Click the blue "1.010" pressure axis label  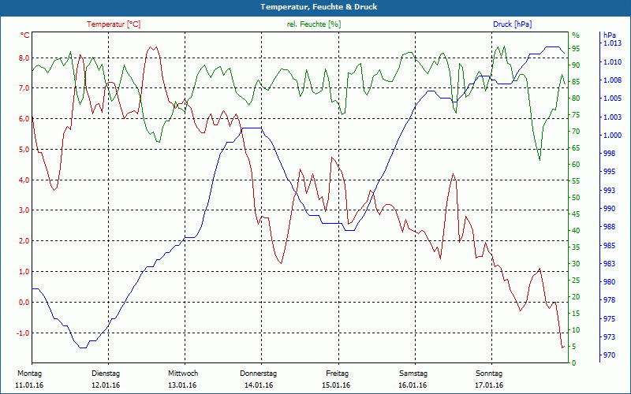point(612,62)
